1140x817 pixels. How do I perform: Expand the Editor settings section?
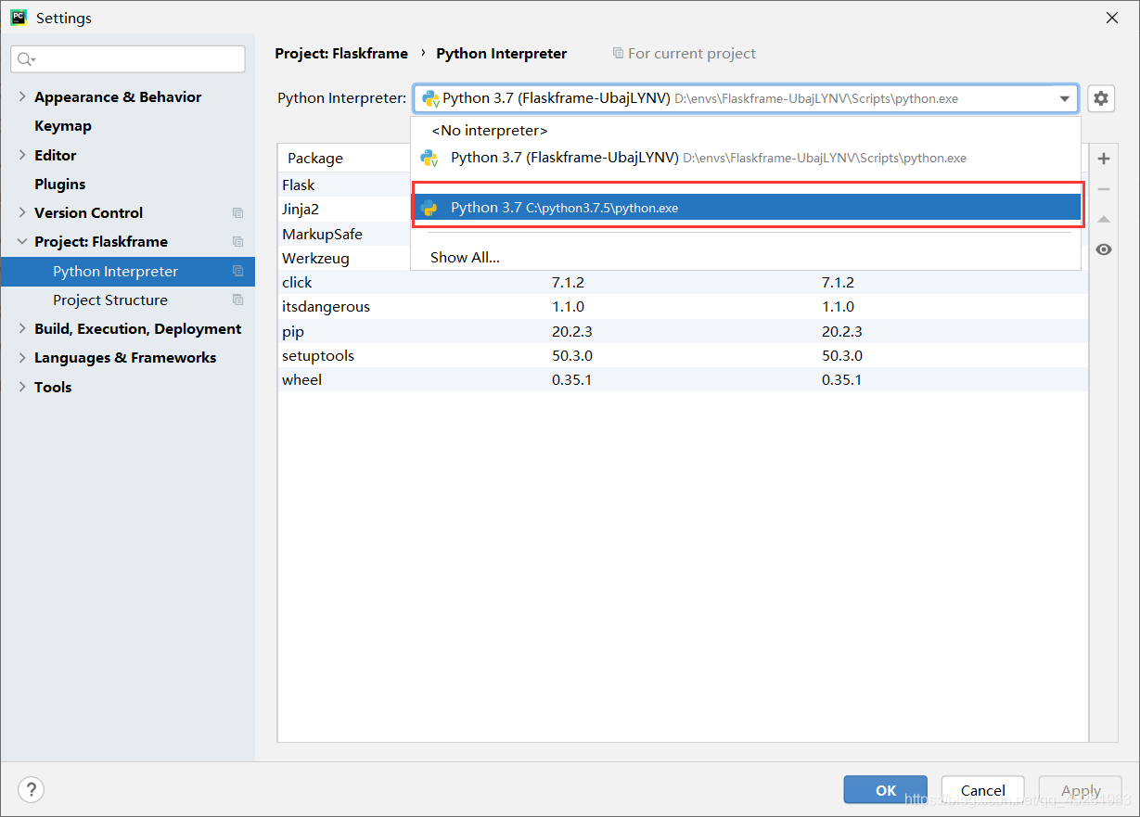(x=22, y=156)
